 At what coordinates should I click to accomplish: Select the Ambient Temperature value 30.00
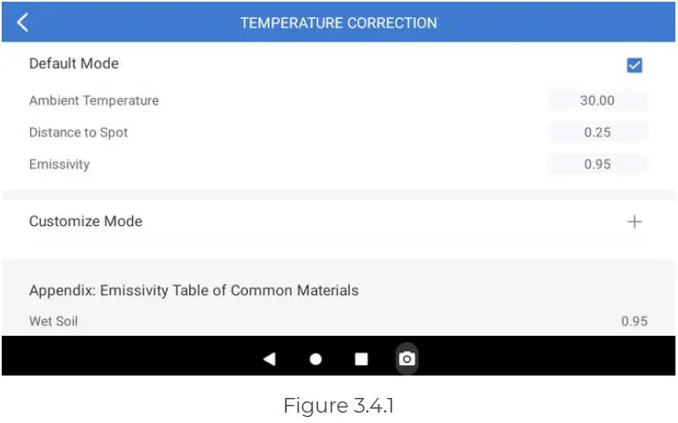597,100
